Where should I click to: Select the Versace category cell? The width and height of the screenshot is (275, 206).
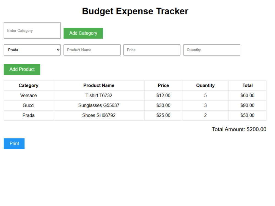(x=29, y=96)
